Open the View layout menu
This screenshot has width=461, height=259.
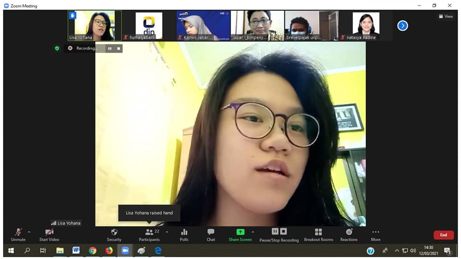click(446, 16)
